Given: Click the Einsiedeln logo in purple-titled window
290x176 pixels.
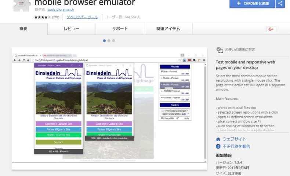Looking at the screenshot, I should 58,74.
